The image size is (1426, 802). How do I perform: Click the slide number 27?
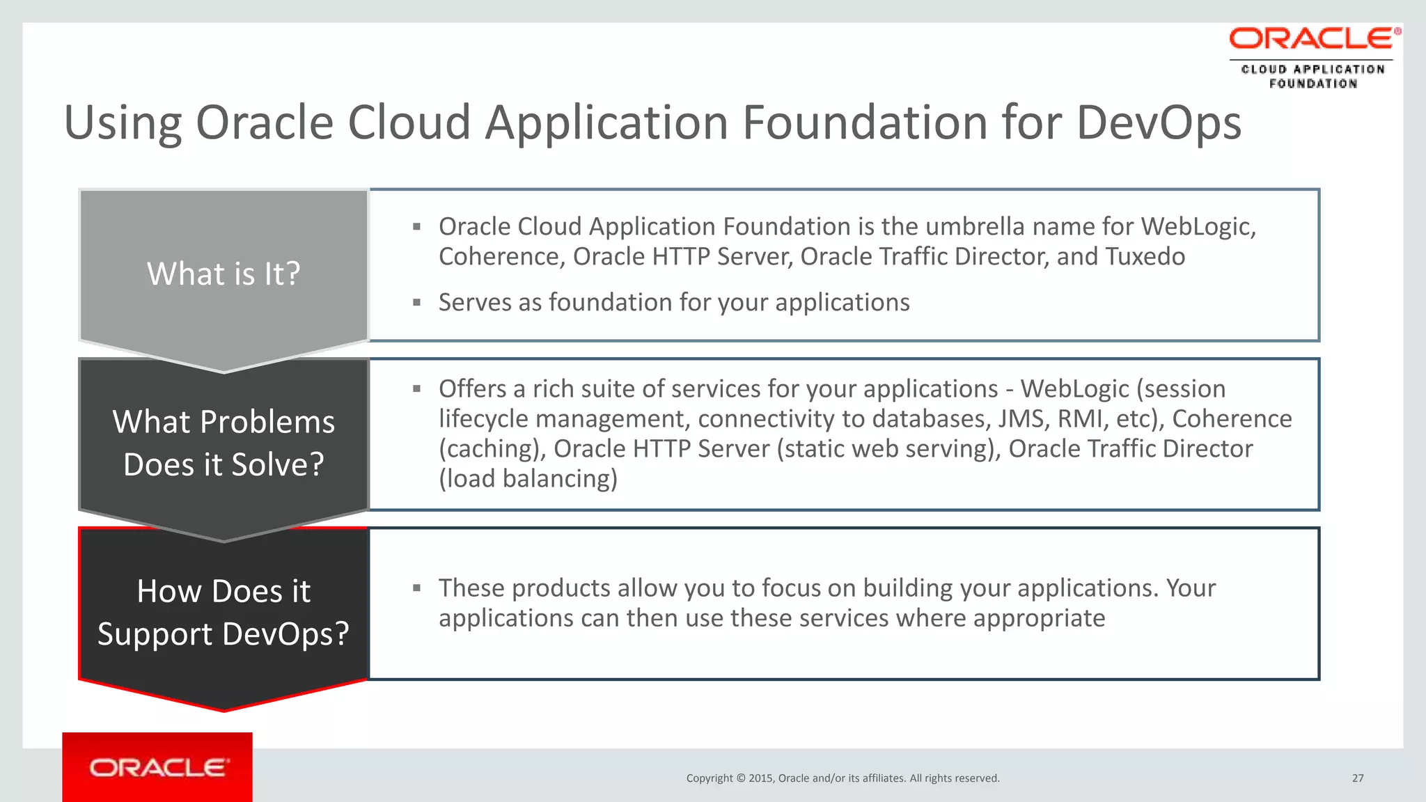1358,778
